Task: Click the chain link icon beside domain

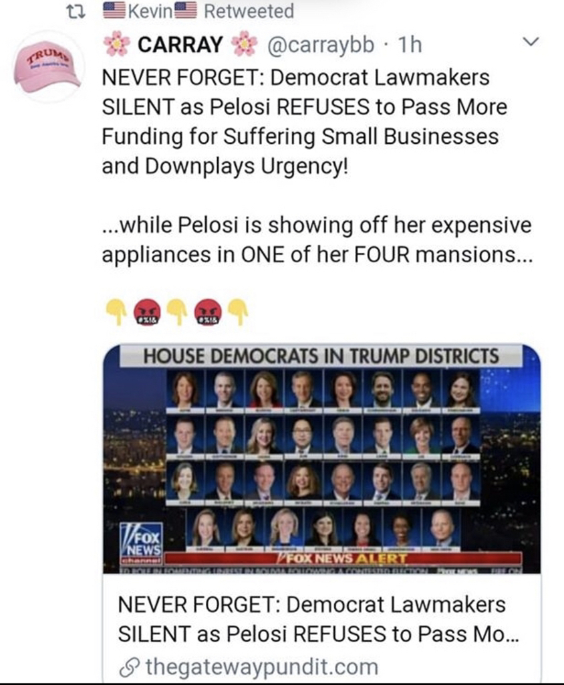Action: click(x=128, y=668)
